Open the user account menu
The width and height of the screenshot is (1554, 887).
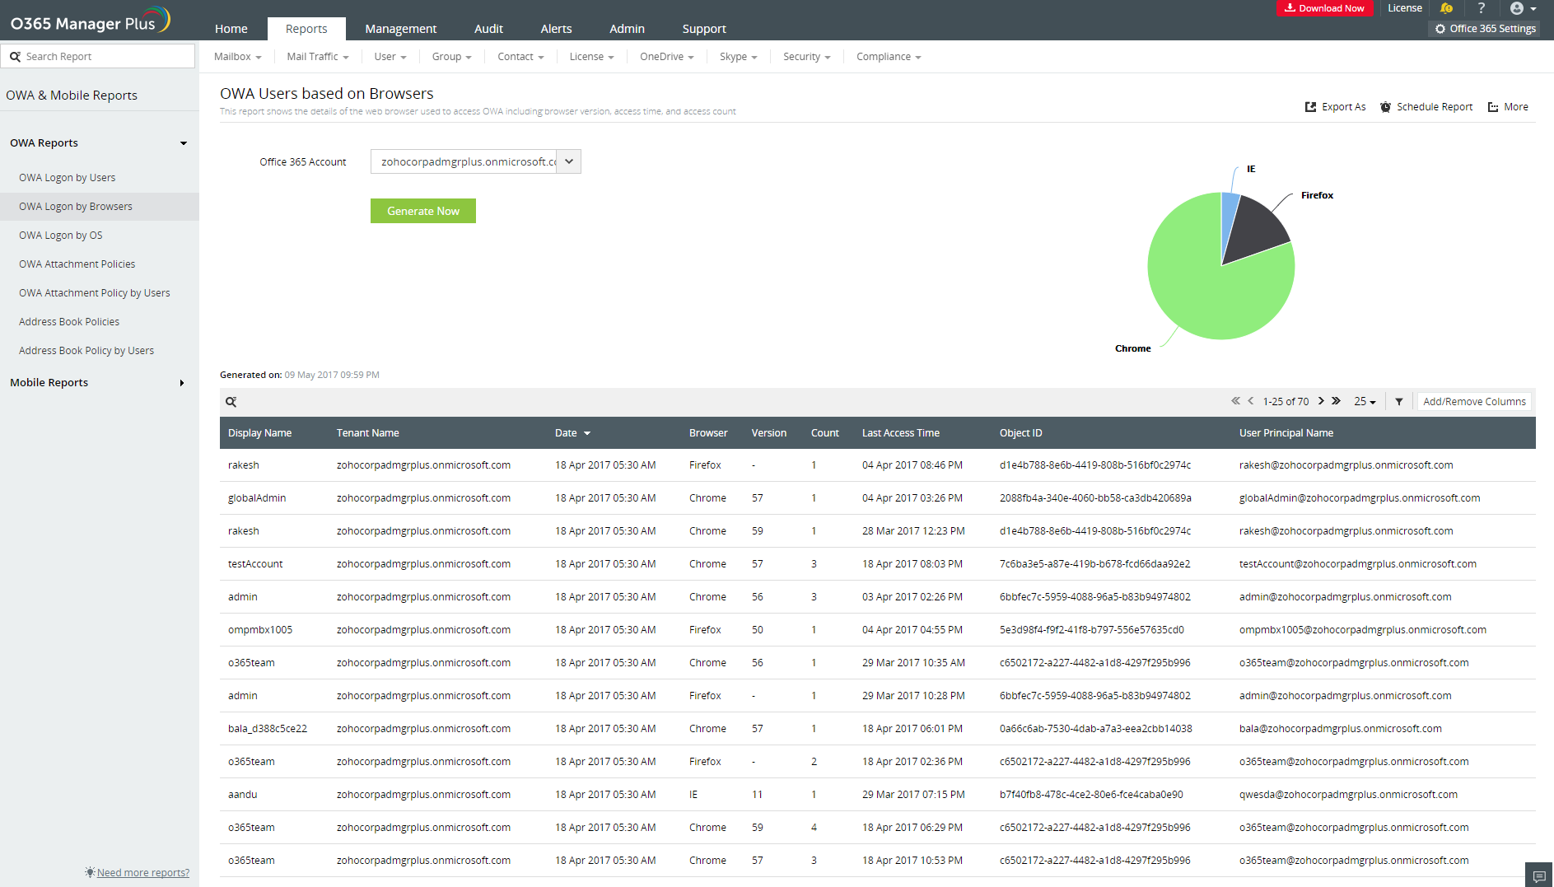coord(1523,8)
